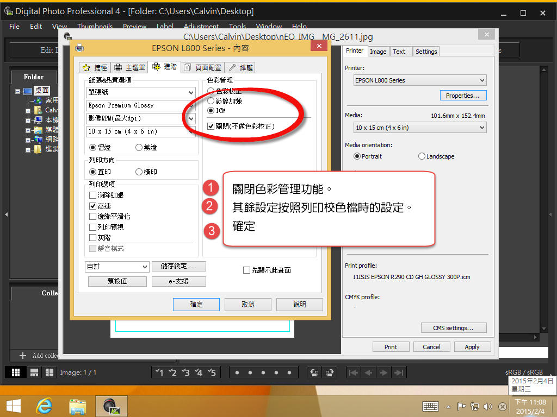557x417 pixels.
Task: Click Digital Photo Professional taskbar icon
Action: [111, 406]
